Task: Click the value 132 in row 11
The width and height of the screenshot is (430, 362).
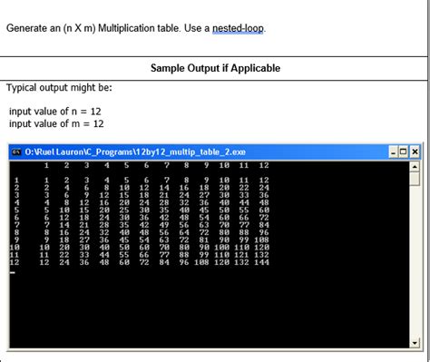Action: (x=261, y=255)
